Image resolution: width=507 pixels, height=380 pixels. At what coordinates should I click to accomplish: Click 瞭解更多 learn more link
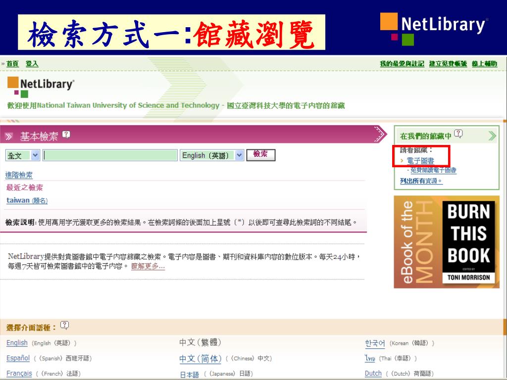tap(148, 266)
